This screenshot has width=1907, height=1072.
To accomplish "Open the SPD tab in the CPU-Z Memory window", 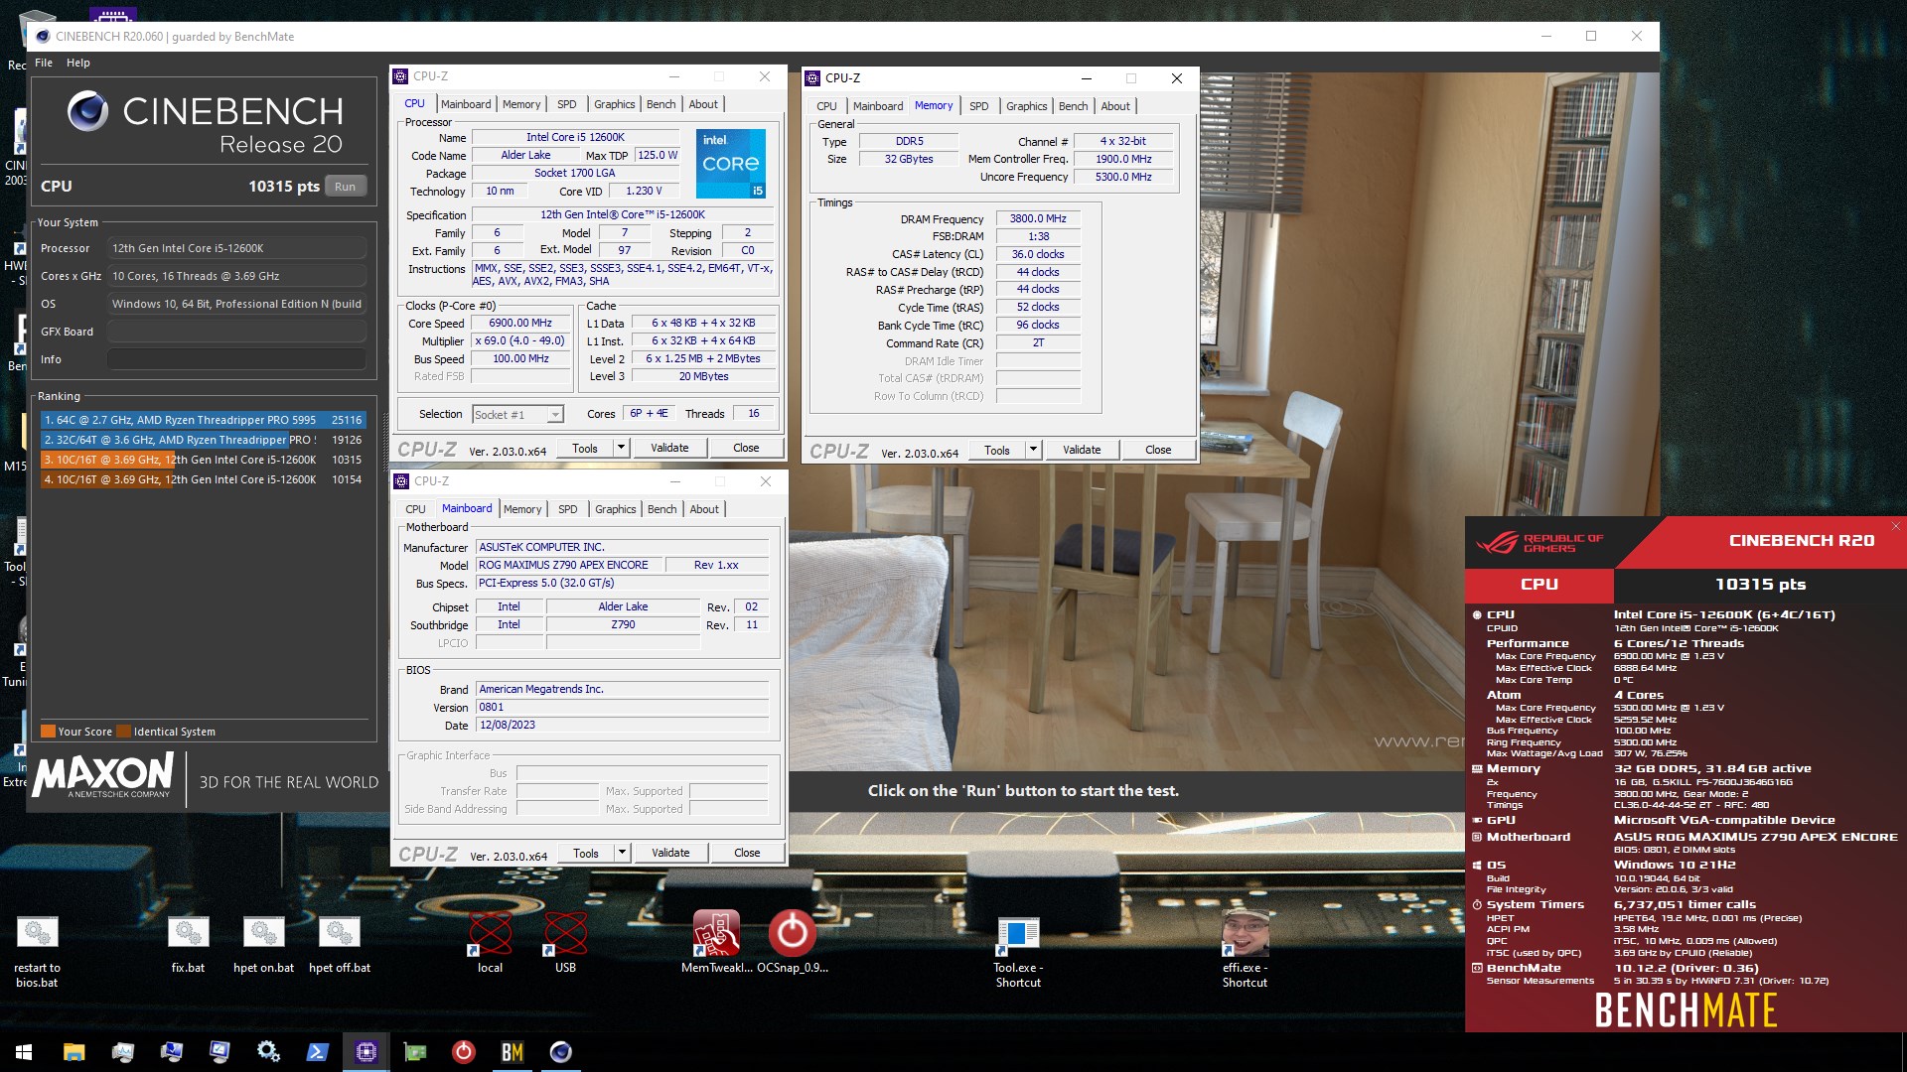I will click(x=978, y=106).
